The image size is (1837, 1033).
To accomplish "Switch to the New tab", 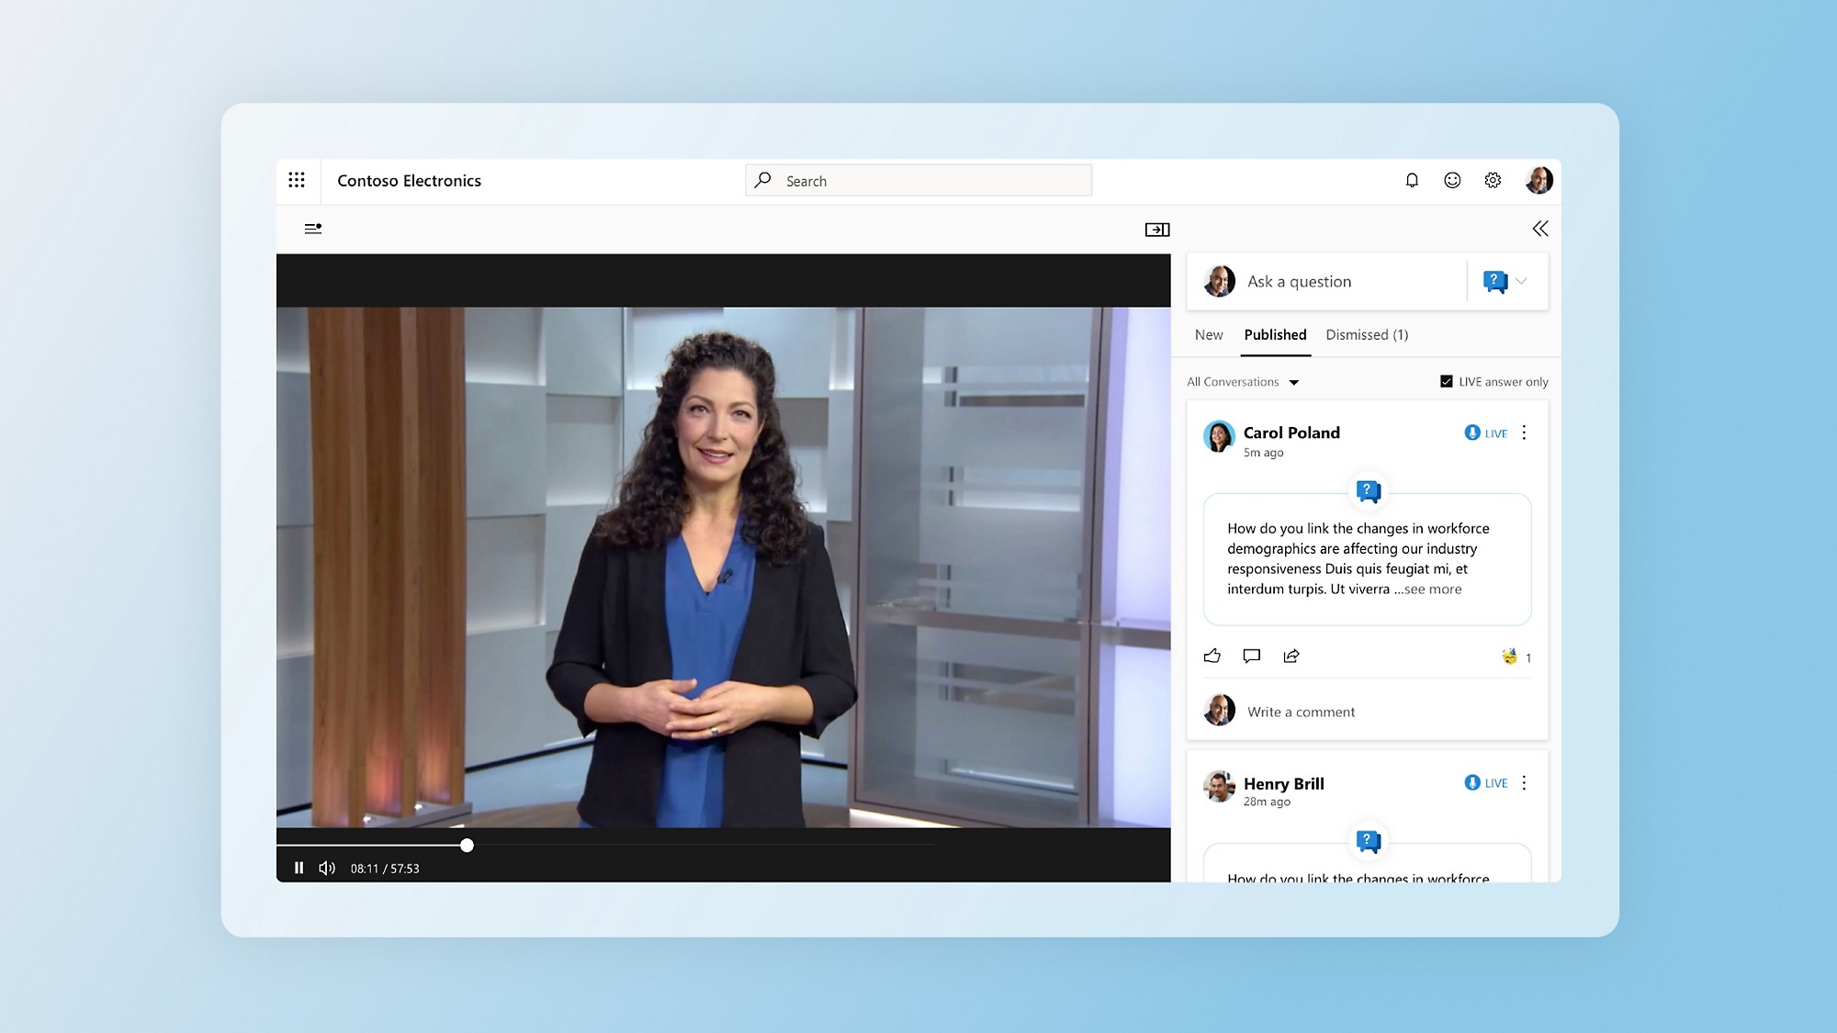I will (1208, 335).
